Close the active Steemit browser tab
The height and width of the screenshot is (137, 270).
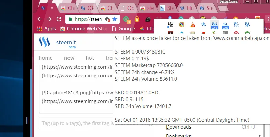[x=52, y=8]
